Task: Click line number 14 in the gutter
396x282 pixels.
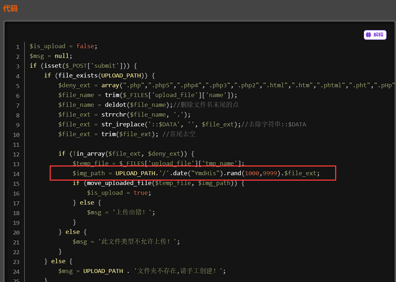Action: (16, 174)
